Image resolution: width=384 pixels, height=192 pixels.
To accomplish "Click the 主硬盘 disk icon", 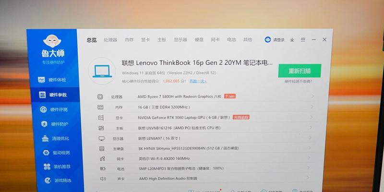I will pyautogui.click(x=102, y=149).
